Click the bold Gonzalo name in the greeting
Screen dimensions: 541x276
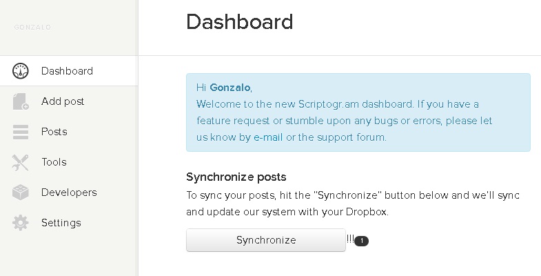(229, 88)
